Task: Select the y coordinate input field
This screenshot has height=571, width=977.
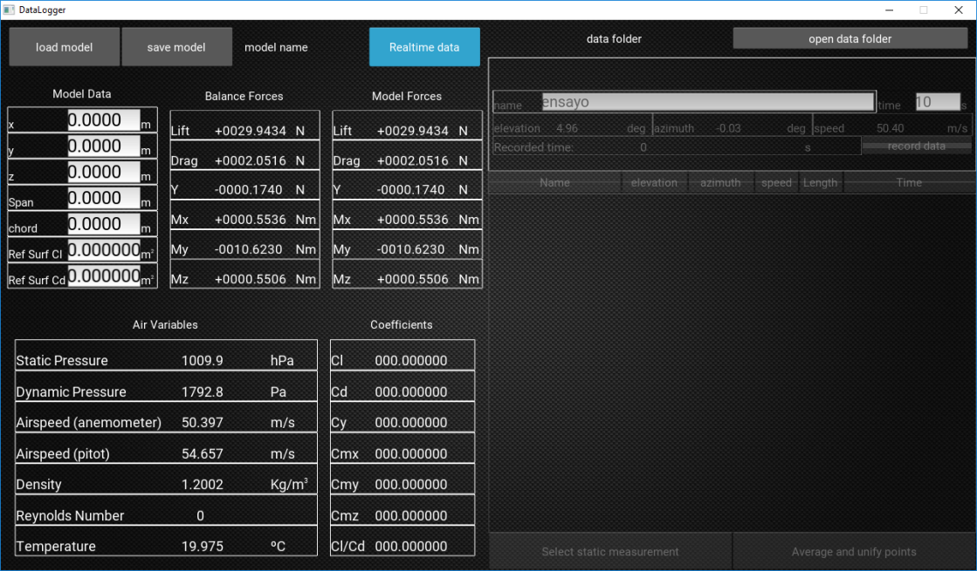Action: [x=104, y=146]
